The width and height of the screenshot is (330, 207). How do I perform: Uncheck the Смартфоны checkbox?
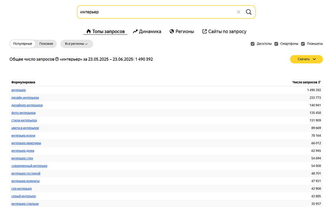[276, 44]
